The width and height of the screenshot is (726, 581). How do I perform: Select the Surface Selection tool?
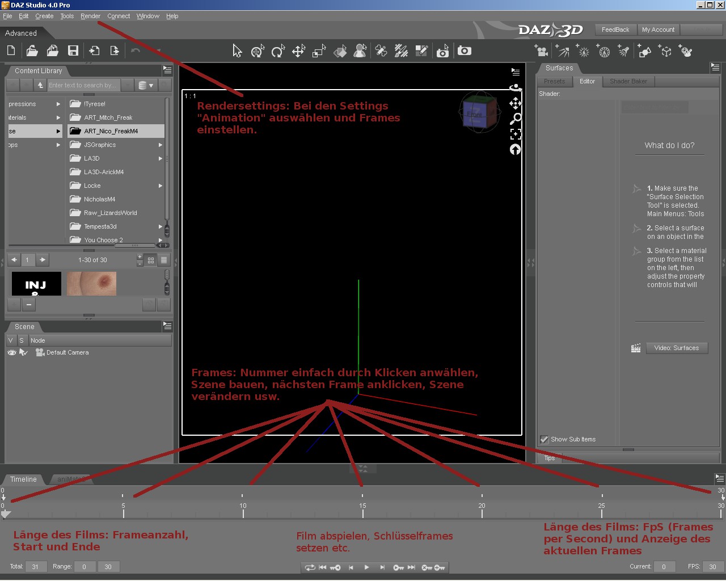pyautogui.click(x=340, y=52)
